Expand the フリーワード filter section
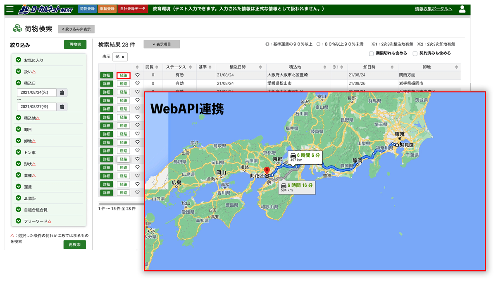Screen dimensions: 496x283 pos(19,221)
